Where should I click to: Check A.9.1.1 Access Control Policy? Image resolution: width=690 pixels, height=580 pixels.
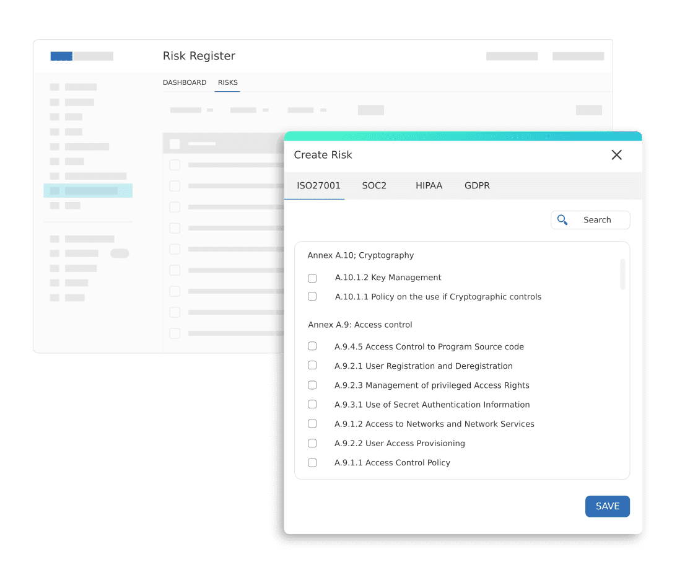point(312,462)
